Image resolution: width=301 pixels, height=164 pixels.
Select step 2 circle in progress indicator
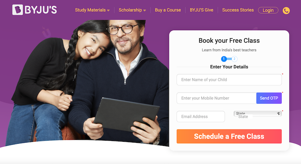click(x=234, y=59)
